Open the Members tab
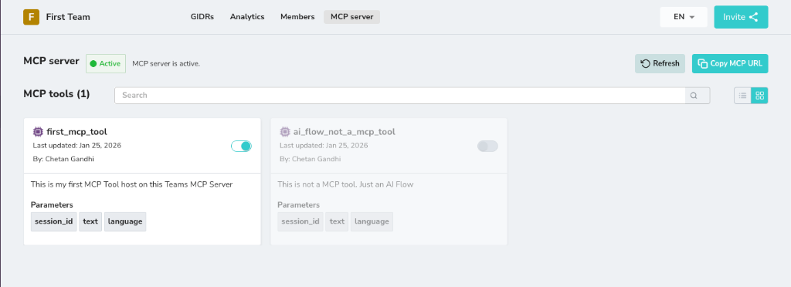This screenshot has height=287, width=791. (x=297, y=17)
